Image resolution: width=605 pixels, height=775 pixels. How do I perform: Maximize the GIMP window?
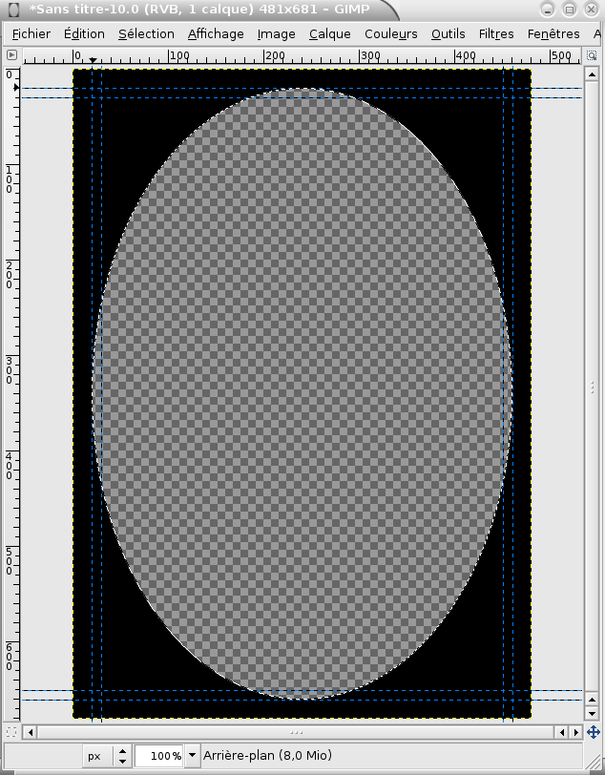(569, 10)
